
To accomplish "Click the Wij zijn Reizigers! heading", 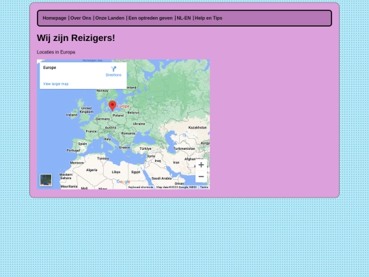I will (76, 38).
